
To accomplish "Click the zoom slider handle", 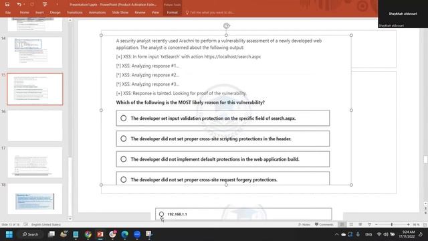I will pyautogui.click(x=392, y=224).
